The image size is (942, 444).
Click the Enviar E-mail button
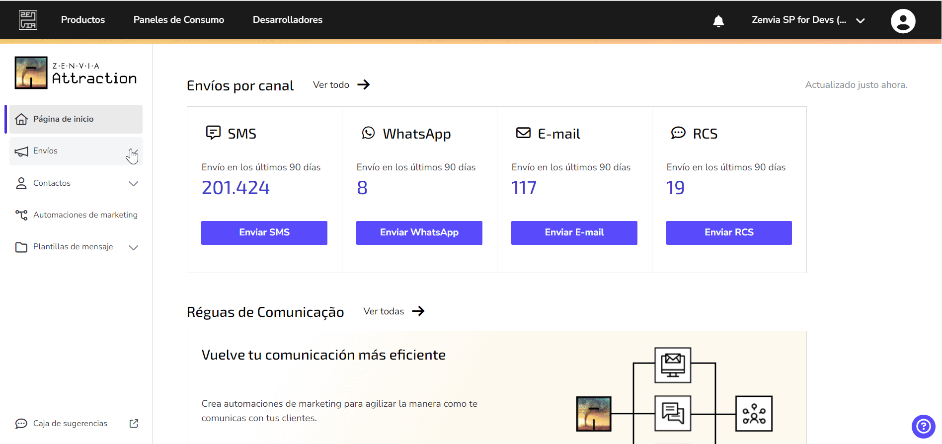coord(574,232)
